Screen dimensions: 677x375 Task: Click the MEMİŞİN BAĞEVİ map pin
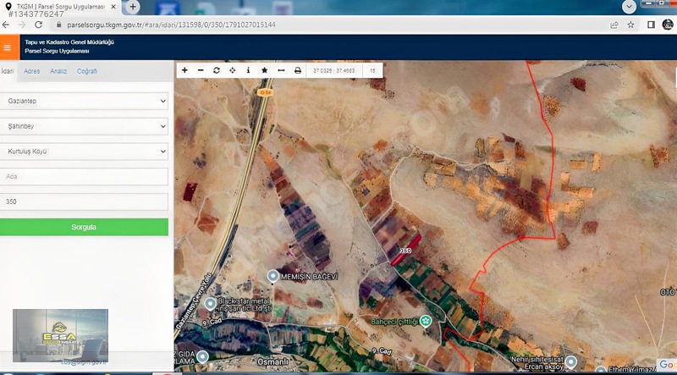pos(272,276)
